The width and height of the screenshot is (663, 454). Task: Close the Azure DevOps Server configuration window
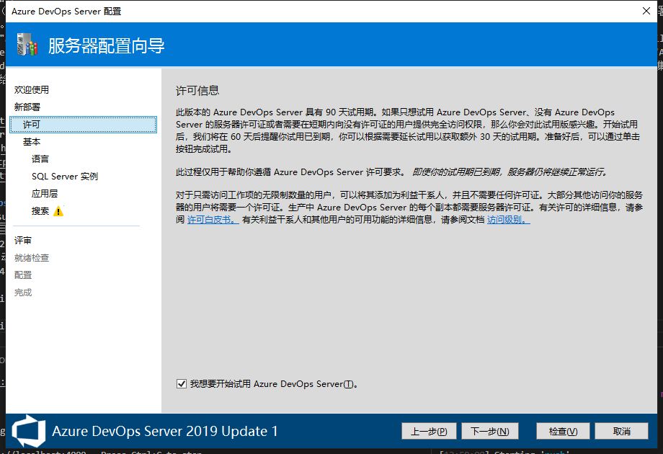click(x=646, y=11)
